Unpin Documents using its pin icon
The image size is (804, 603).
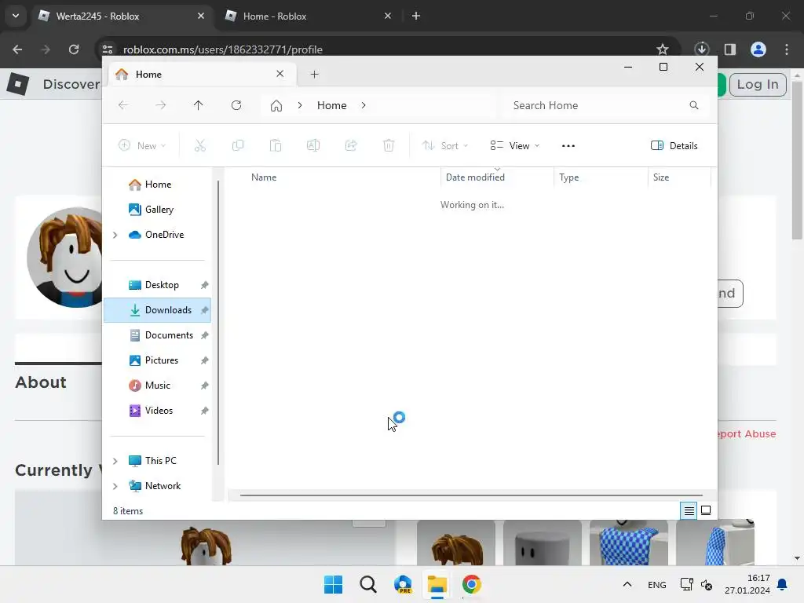(x=205, y=335)
